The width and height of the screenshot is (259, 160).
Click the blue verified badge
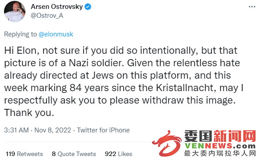[88, 7]
